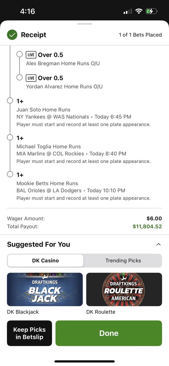Switch to the DK Casino tab
Image resolution: width=169 pixels, height=366 pixels.
[x=45, y=260]
